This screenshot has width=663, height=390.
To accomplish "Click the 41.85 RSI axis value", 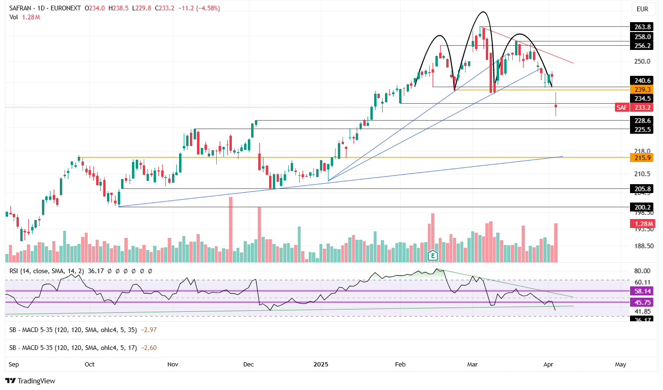I will (x=643, y=311).
